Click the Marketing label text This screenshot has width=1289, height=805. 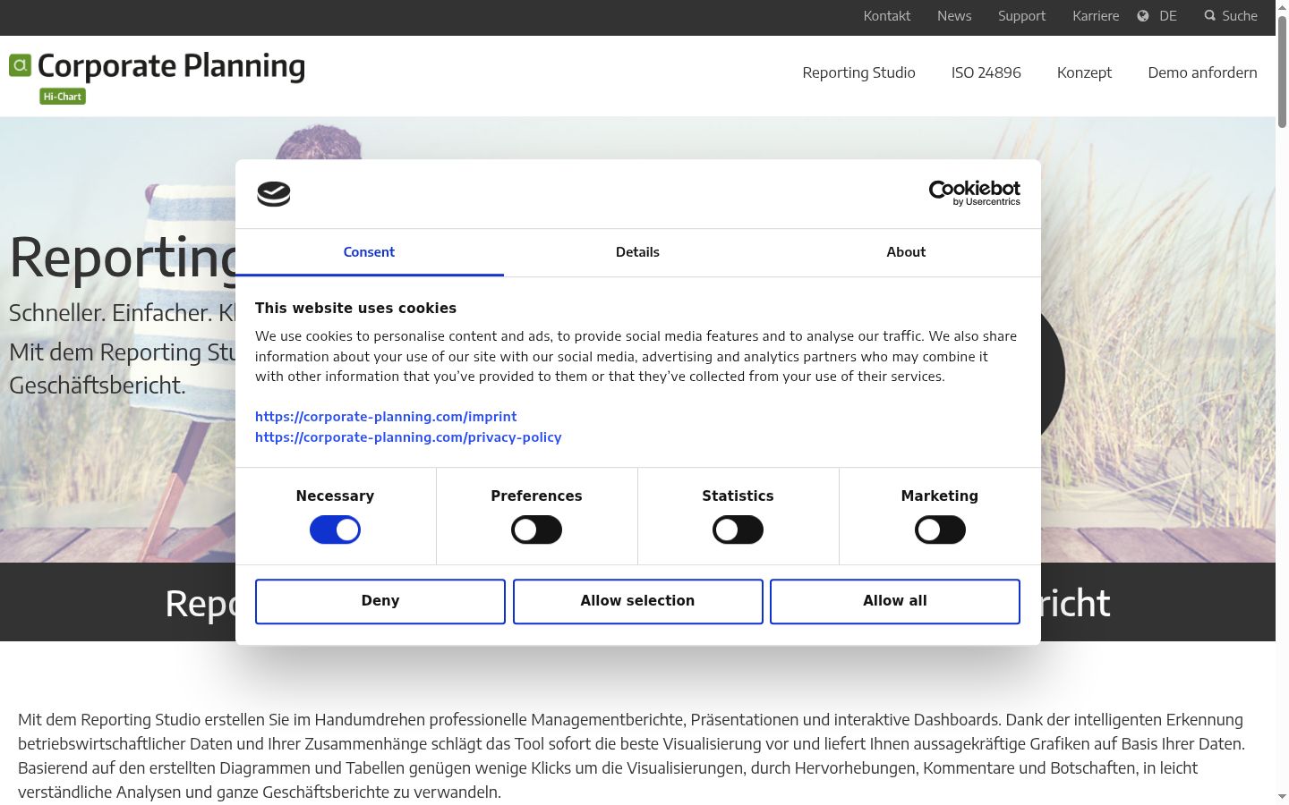940,496
